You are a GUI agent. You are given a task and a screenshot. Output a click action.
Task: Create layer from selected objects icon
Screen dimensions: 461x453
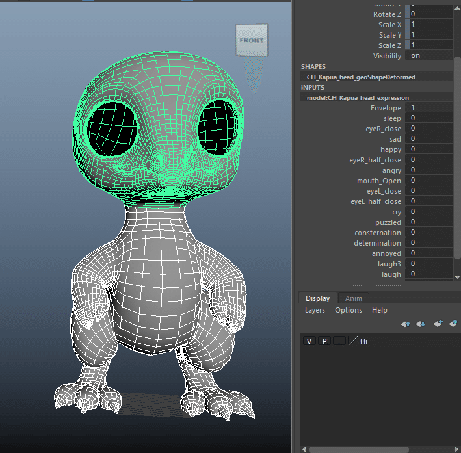tap(453, 324)
